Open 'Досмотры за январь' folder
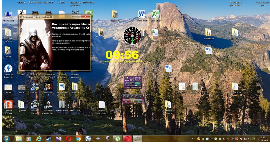The height and width of the screenshot is (151, 270). [x=168, y=107]
